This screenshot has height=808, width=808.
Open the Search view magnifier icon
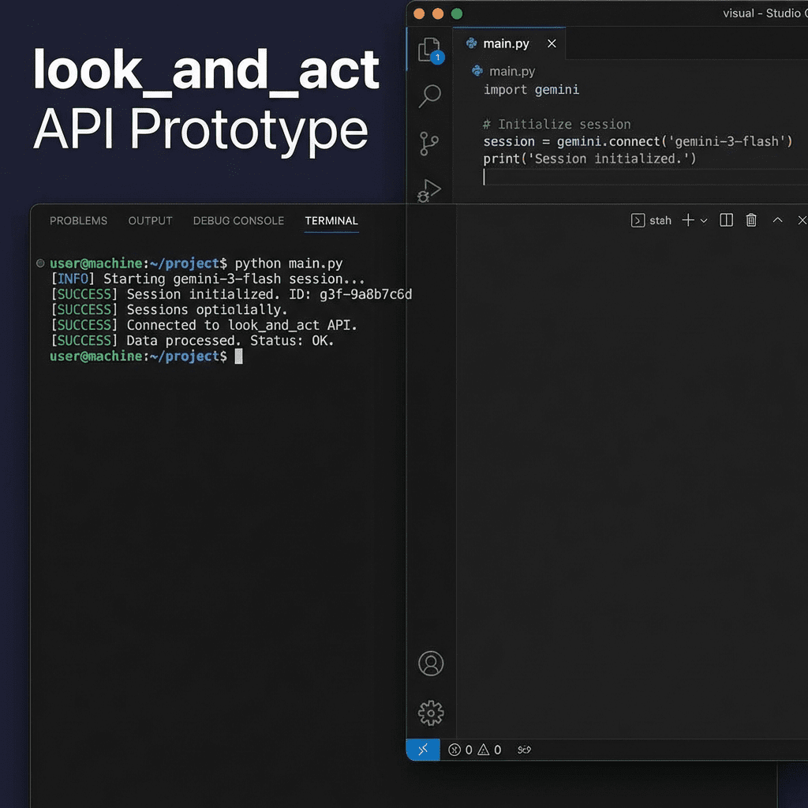(x=430, y=96)
